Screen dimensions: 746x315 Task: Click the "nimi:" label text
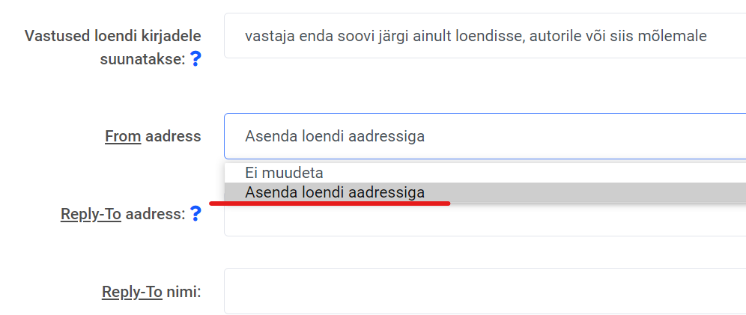coord(184,292)
